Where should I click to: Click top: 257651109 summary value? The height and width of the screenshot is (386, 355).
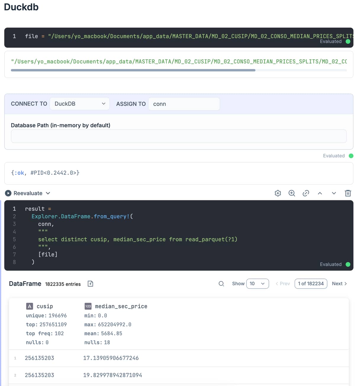(46, 324)
